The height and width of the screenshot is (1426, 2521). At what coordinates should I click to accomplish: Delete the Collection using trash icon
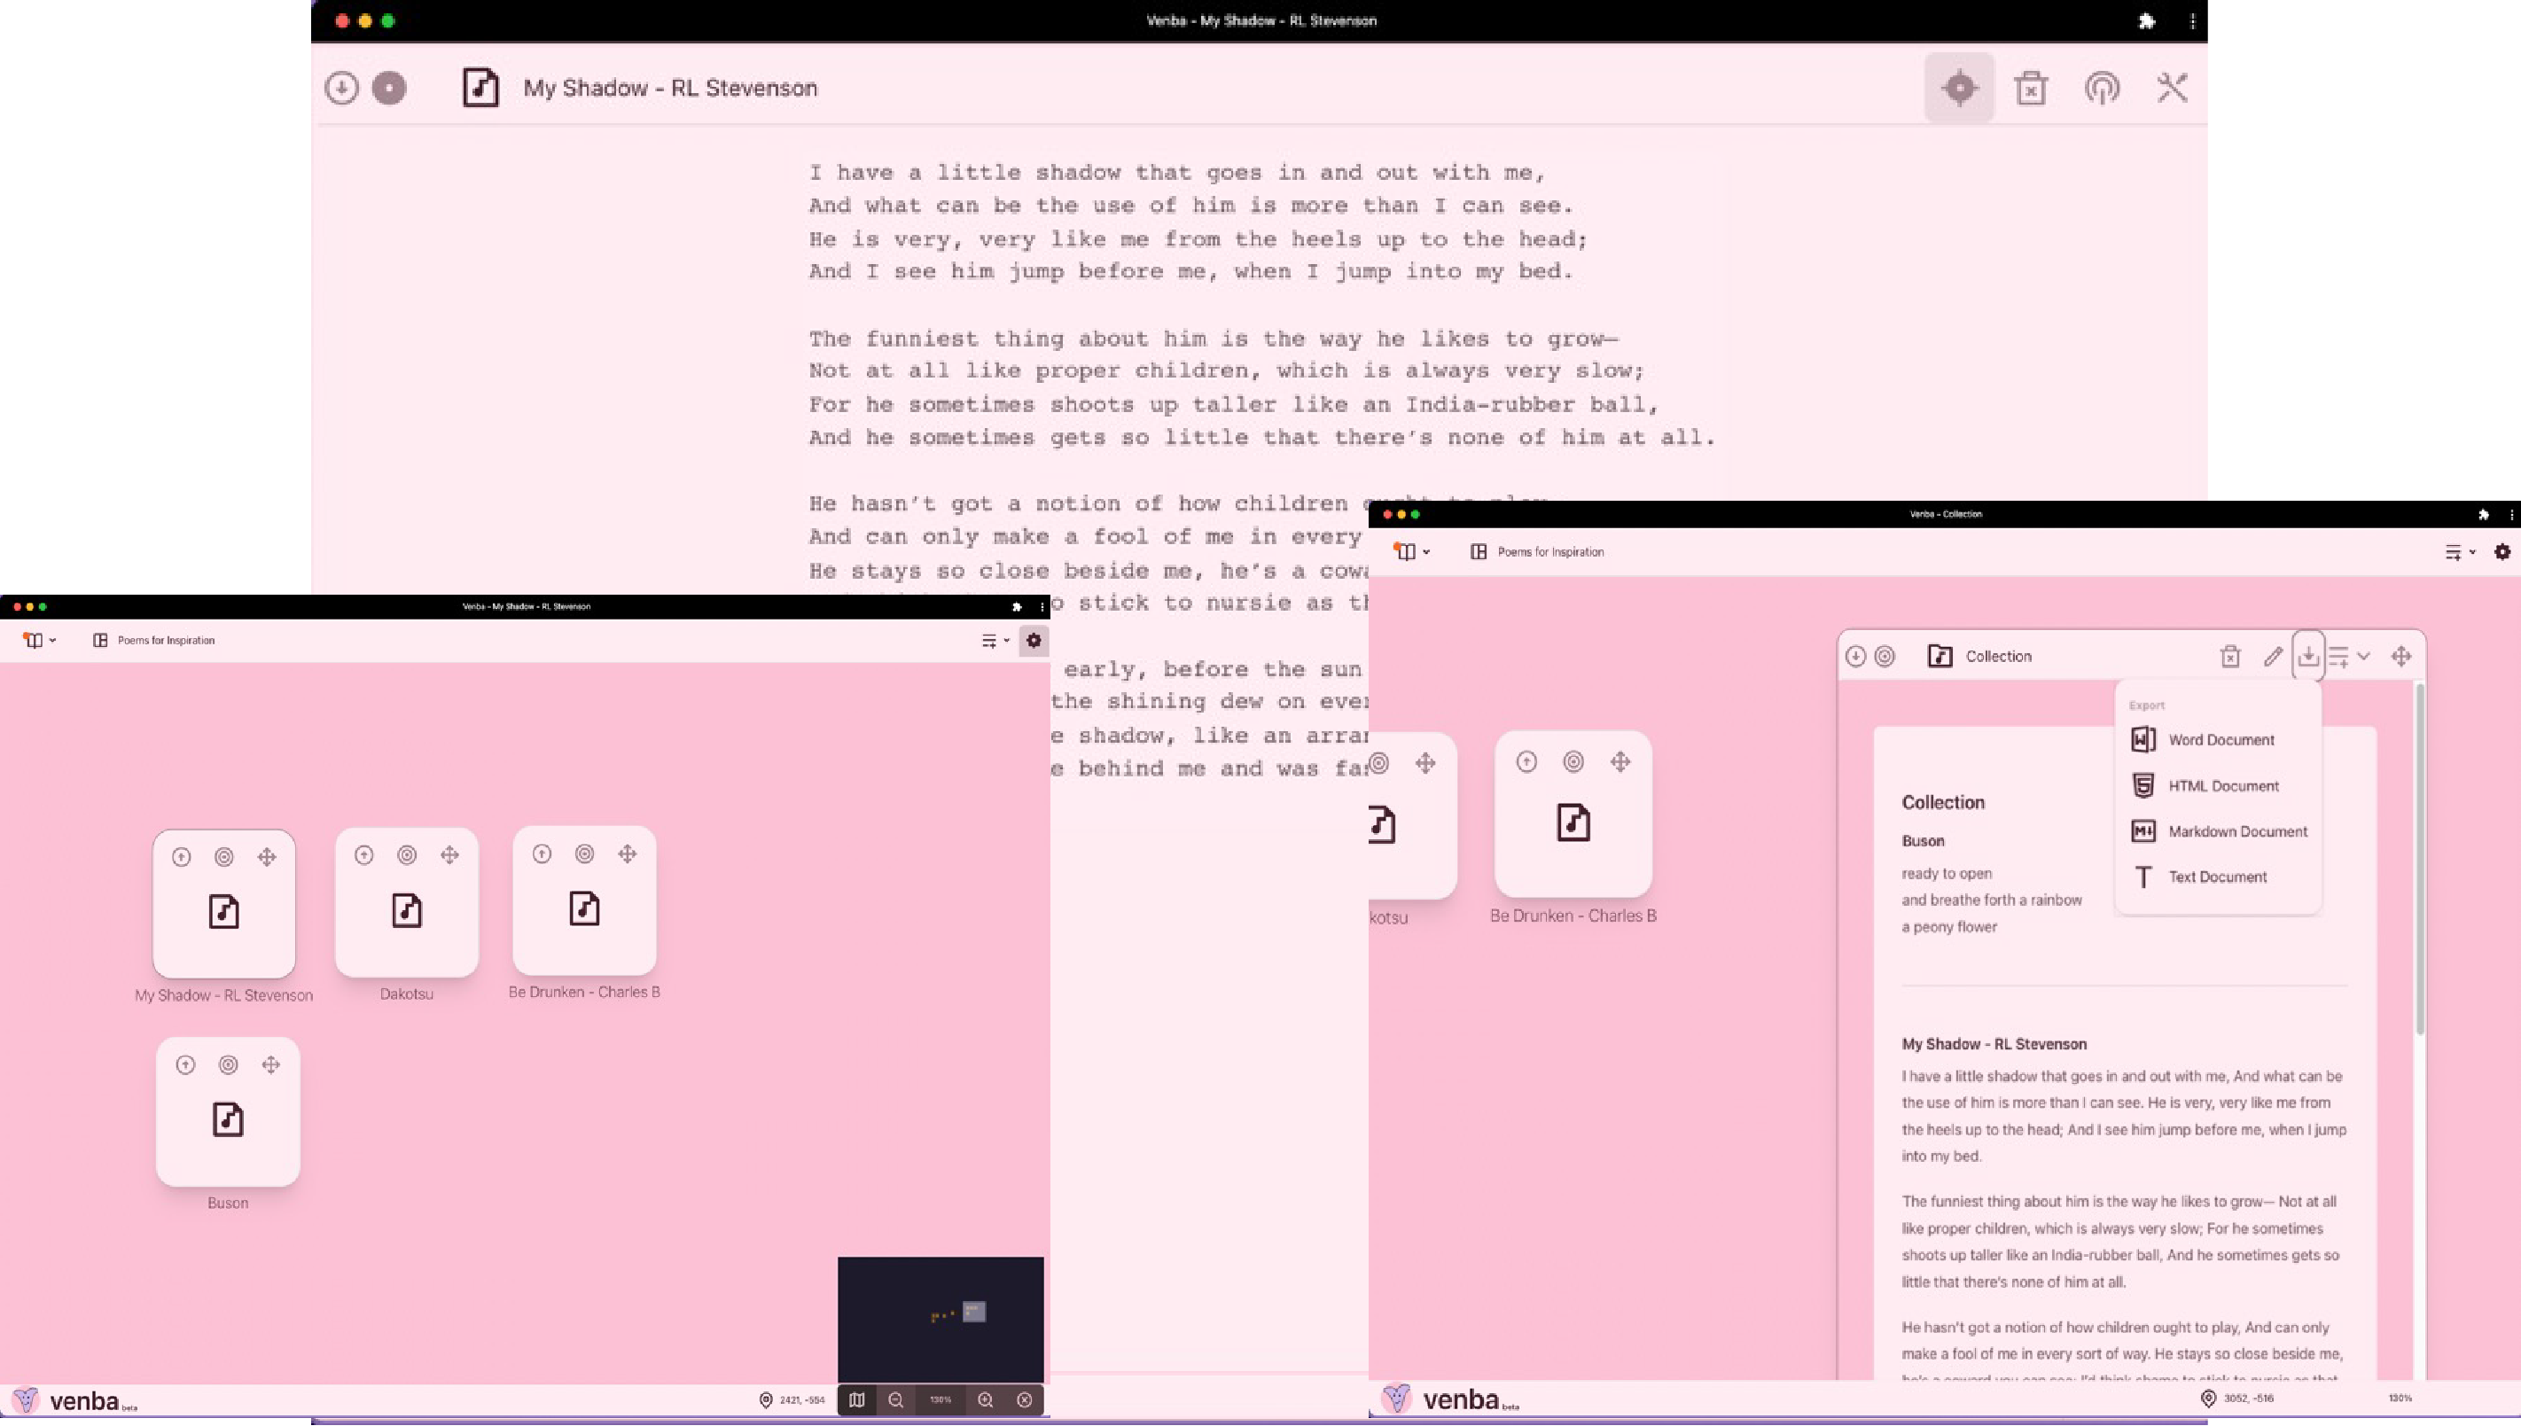(2230, 656)
